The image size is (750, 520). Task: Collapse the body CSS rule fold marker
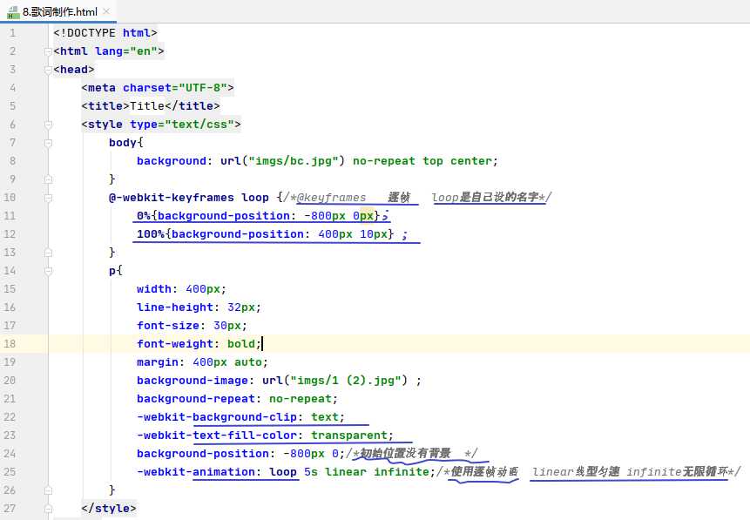[50, 143]
